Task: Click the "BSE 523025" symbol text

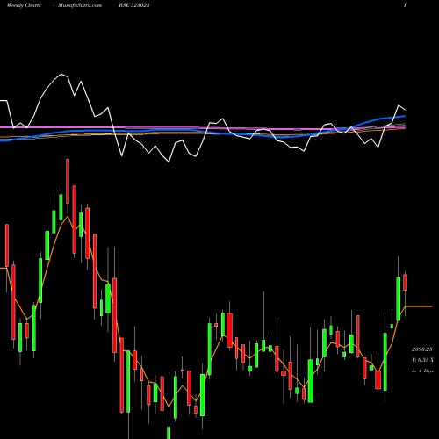Action: [134, 5]
